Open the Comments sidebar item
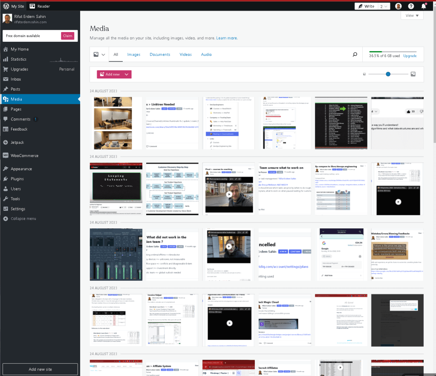Screen dimensions: 436x376 click(x=40, y=119)
